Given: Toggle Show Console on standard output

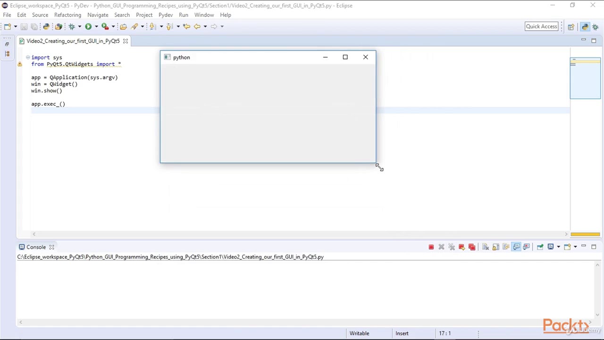Looking at the screenshot, I should pyautogui.click(x=516, y=247).
